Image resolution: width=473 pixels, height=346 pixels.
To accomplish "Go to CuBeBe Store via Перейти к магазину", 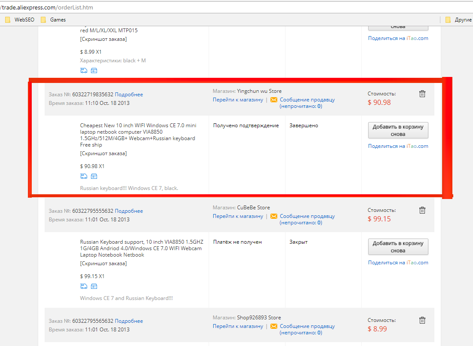I will pos(238,216).
